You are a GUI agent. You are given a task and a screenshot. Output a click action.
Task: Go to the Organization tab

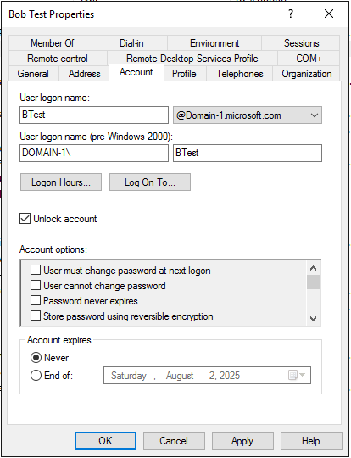click(x=307, y=74)
